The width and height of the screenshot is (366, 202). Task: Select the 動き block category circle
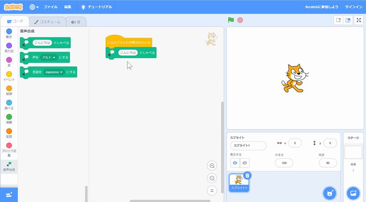pyautogui.click(x=9, y=31)
